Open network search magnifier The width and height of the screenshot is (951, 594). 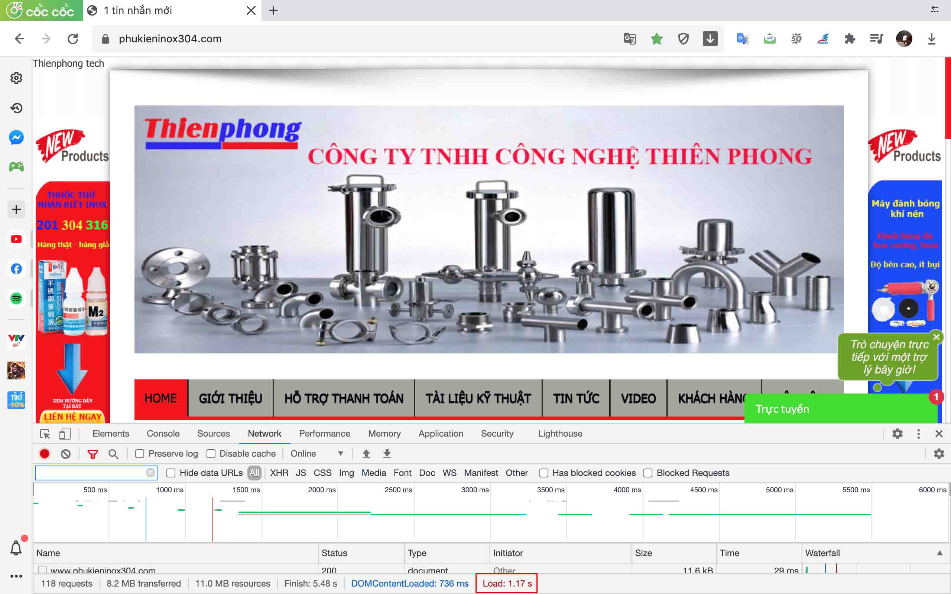coord(113,454)
